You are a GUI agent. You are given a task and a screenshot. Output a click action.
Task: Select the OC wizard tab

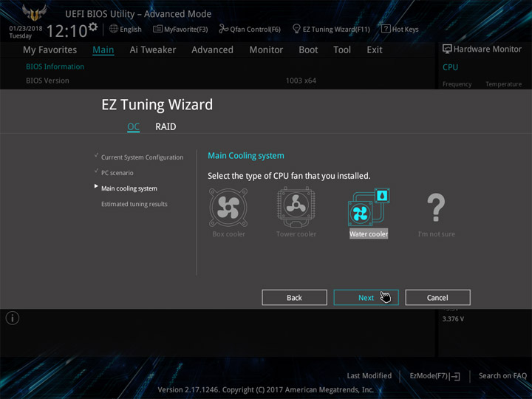(x=133, y=126)
